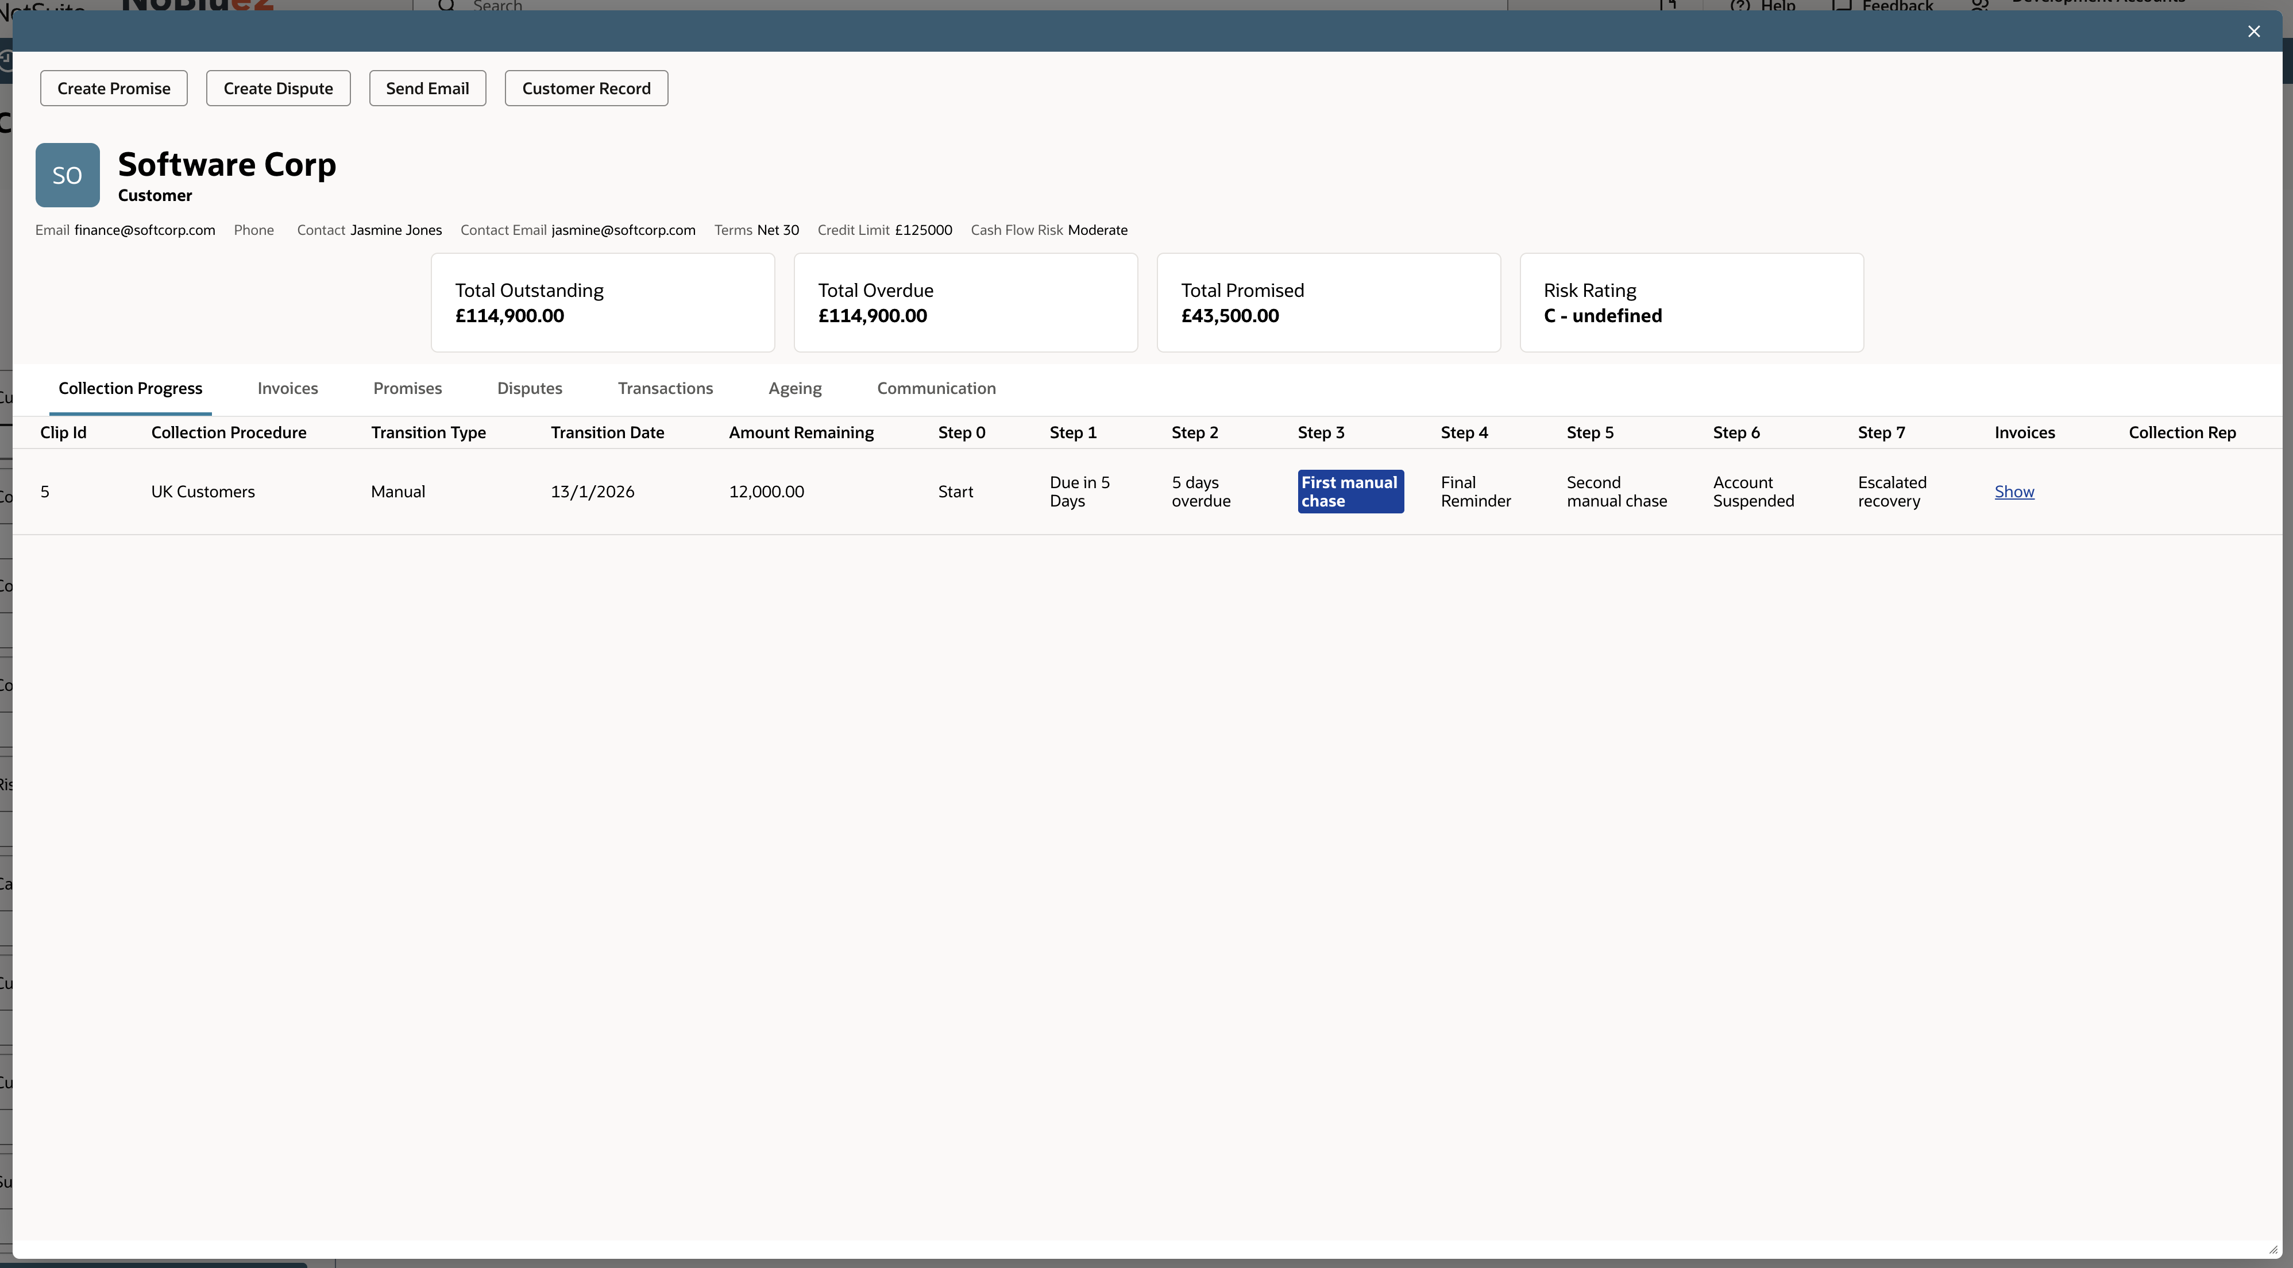
Task: Open the Disputes tab
Action: tap(530, 388)
